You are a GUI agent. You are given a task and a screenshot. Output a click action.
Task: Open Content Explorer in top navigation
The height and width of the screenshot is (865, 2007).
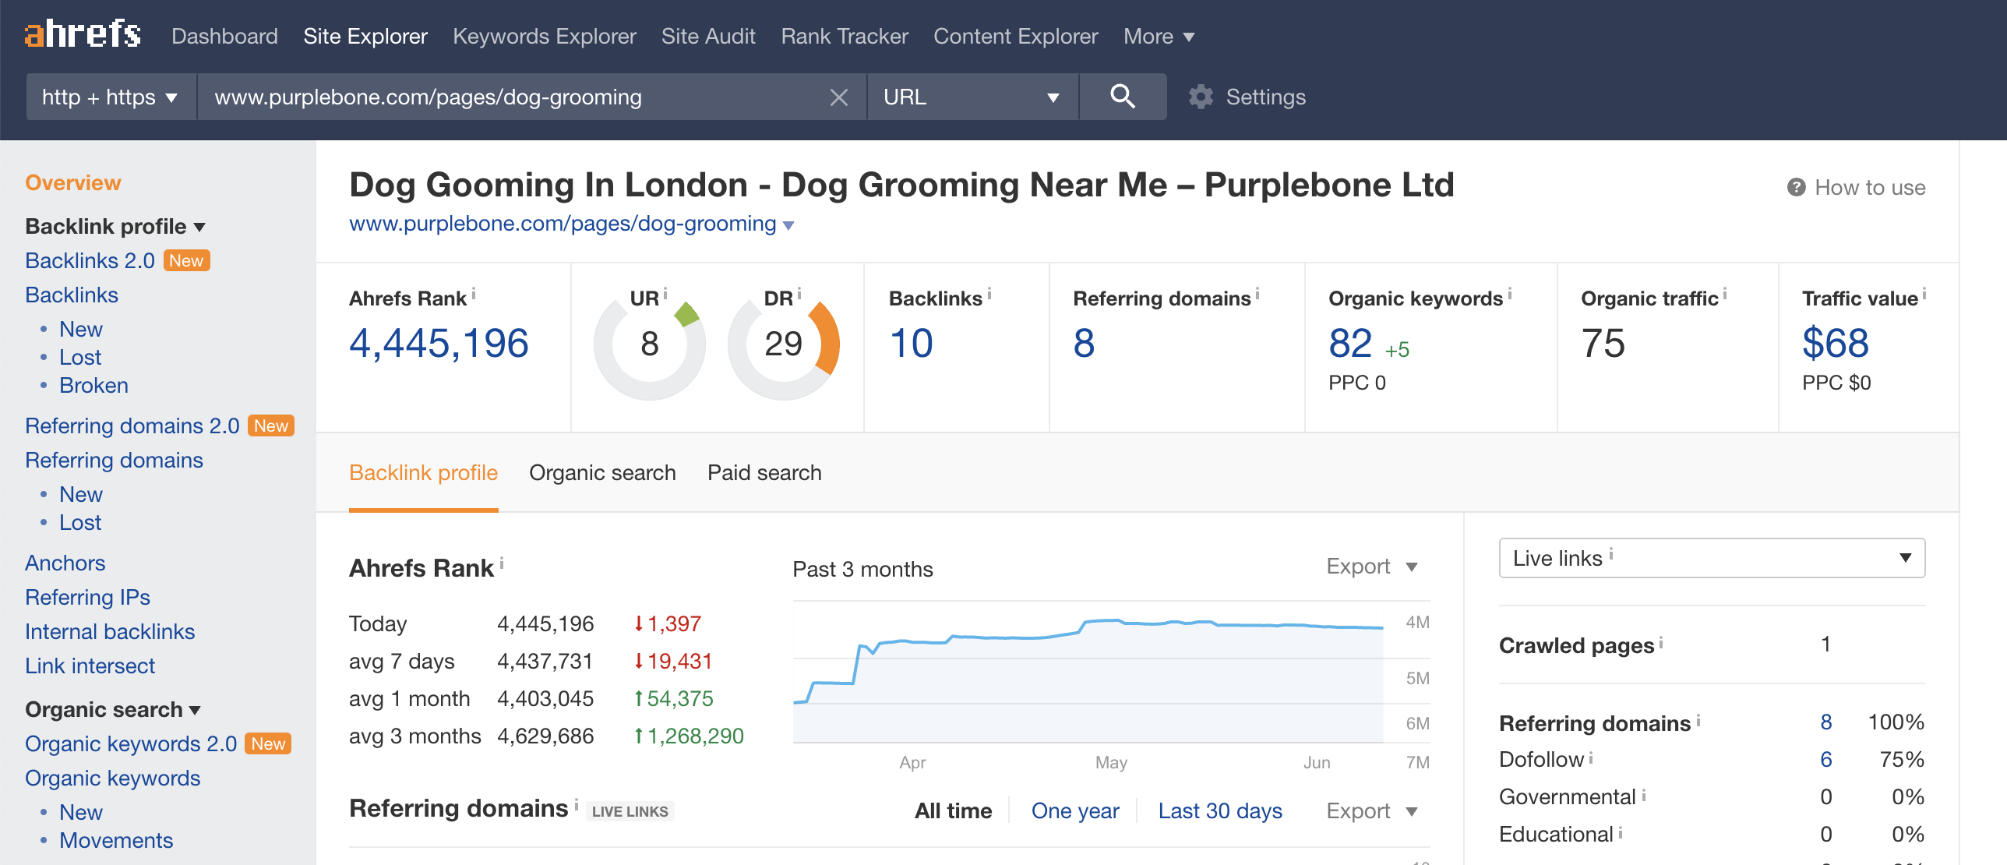pyautogui.click(x=1016, y=36)
